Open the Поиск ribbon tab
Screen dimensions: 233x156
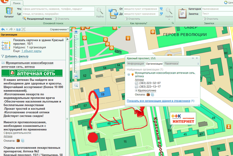pyautogui.click(x=17, y=3)
